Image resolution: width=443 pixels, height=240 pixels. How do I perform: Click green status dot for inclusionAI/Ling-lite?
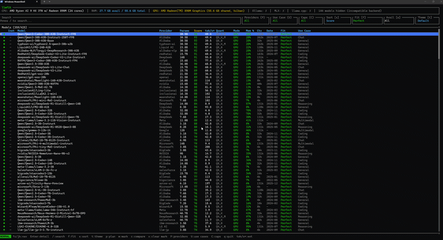(4, 91)
